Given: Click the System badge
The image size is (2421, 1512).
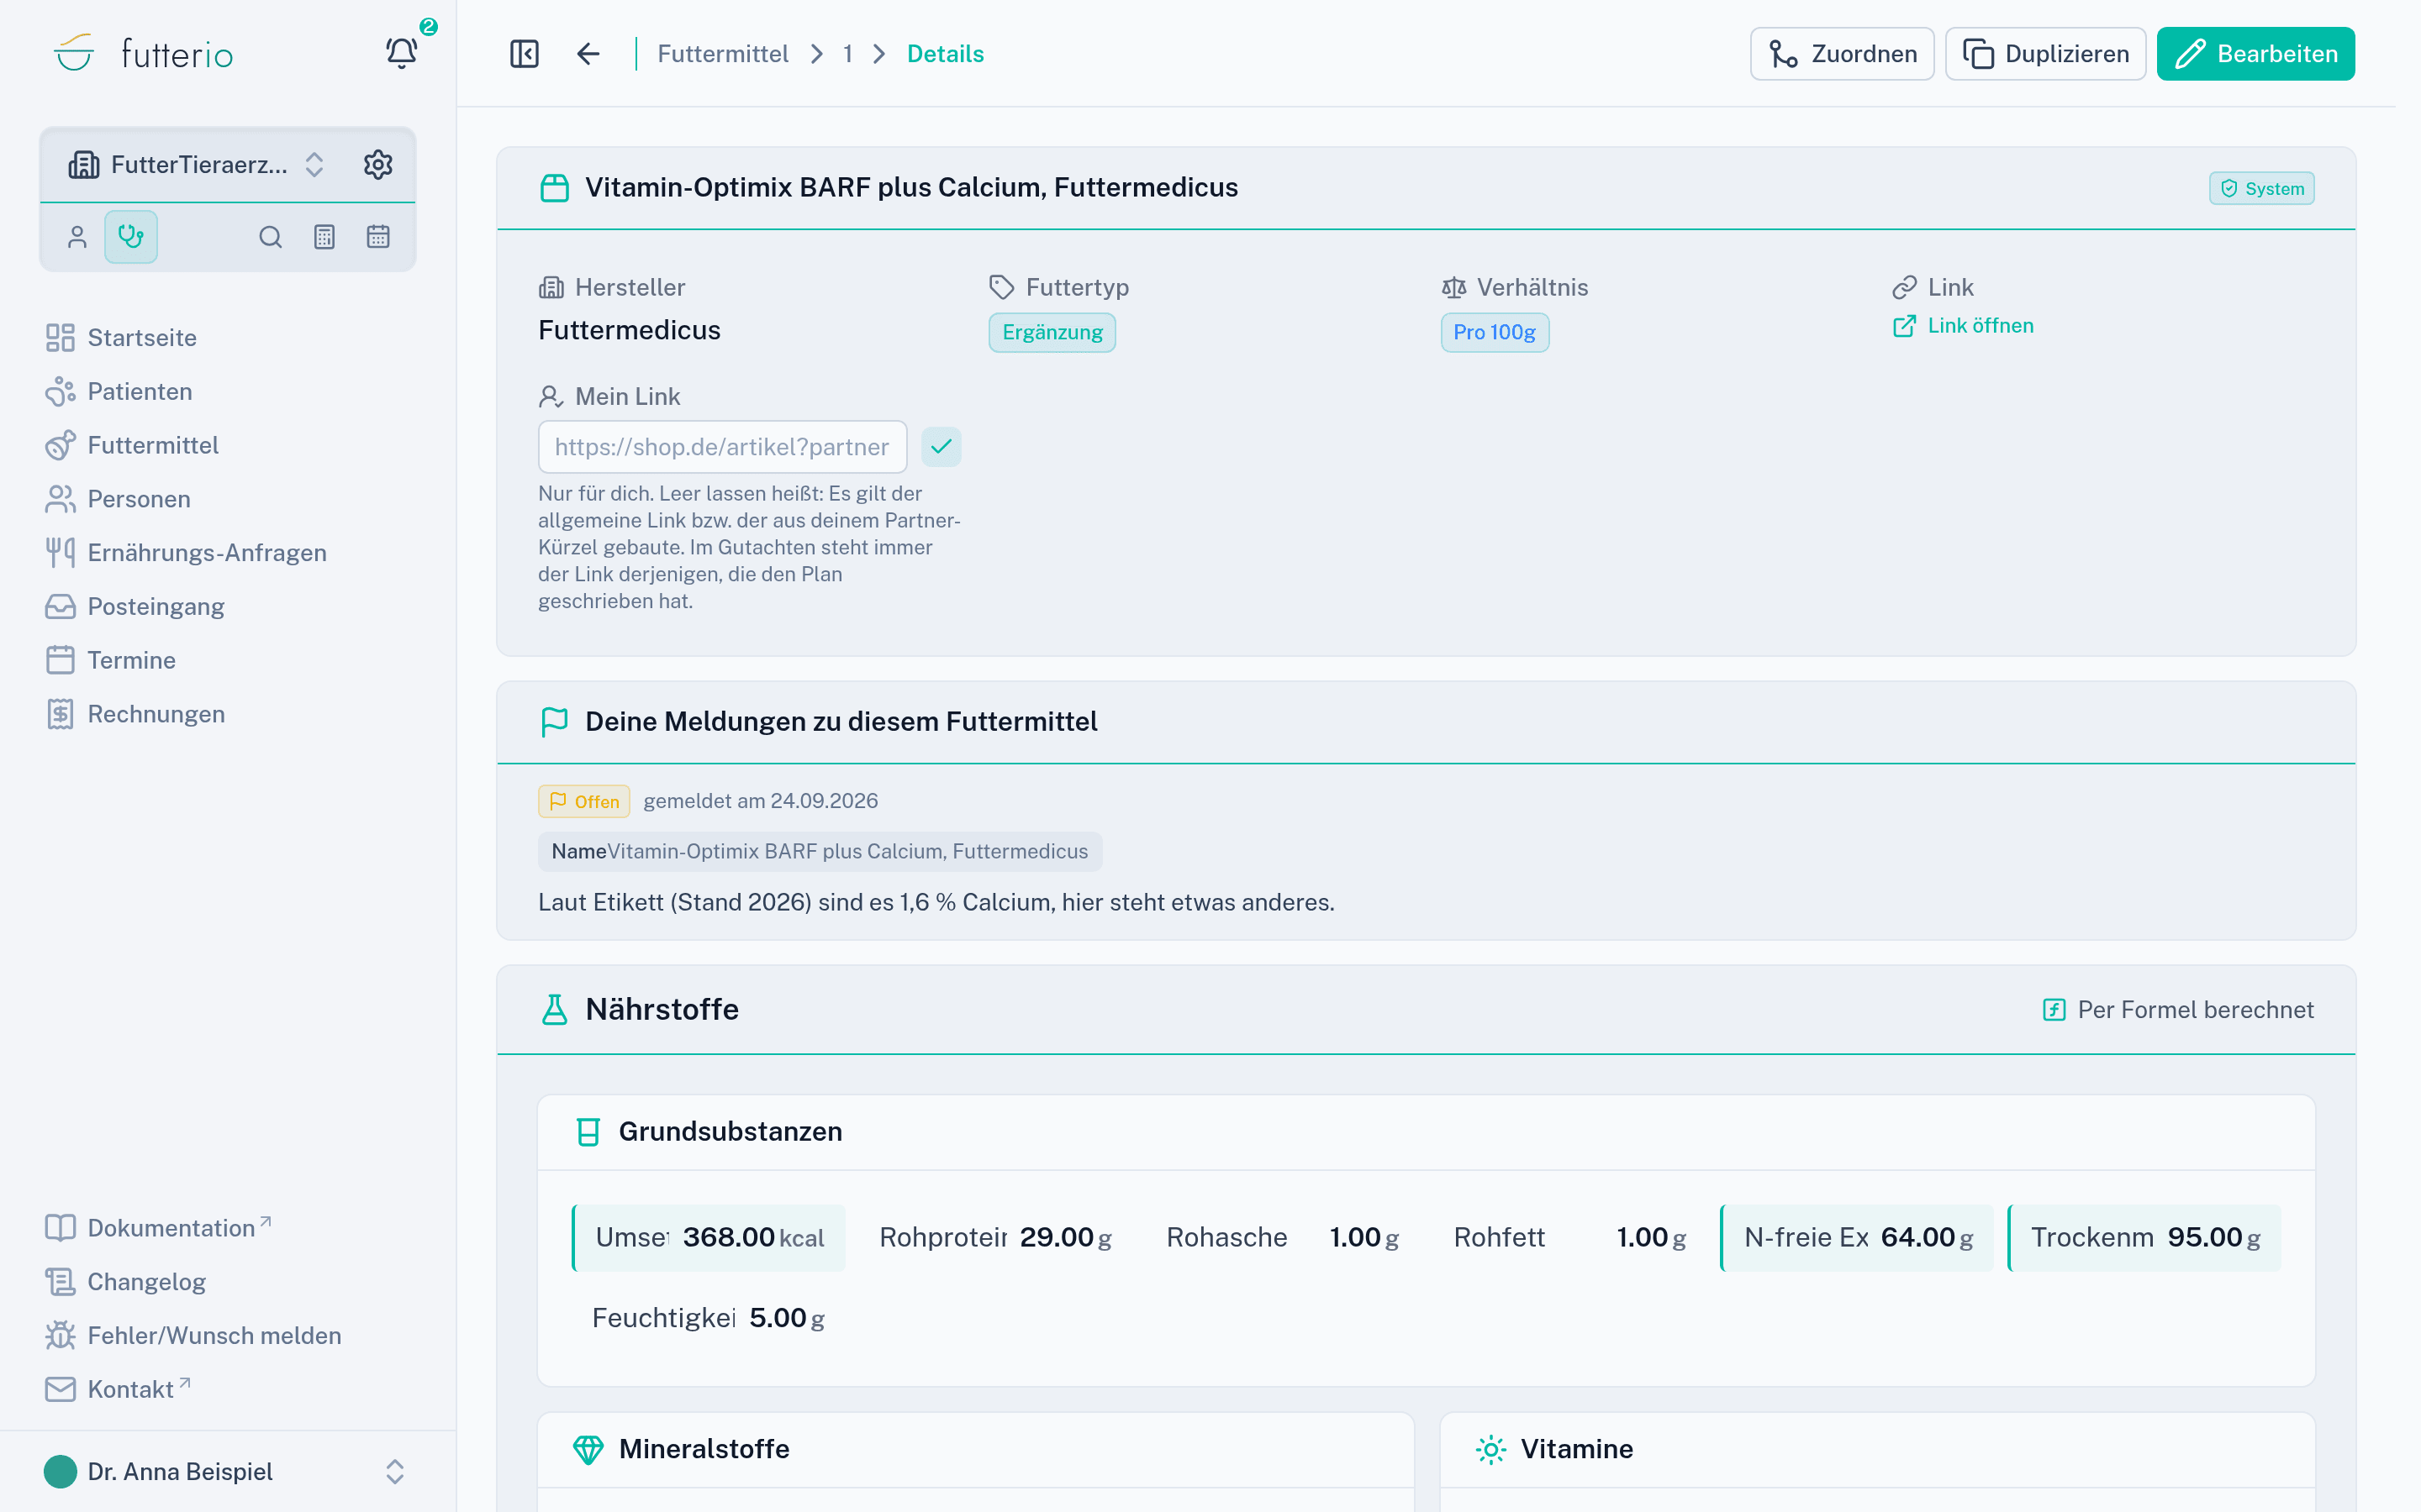Looking at the screenshot, I should coord(2261,188).
